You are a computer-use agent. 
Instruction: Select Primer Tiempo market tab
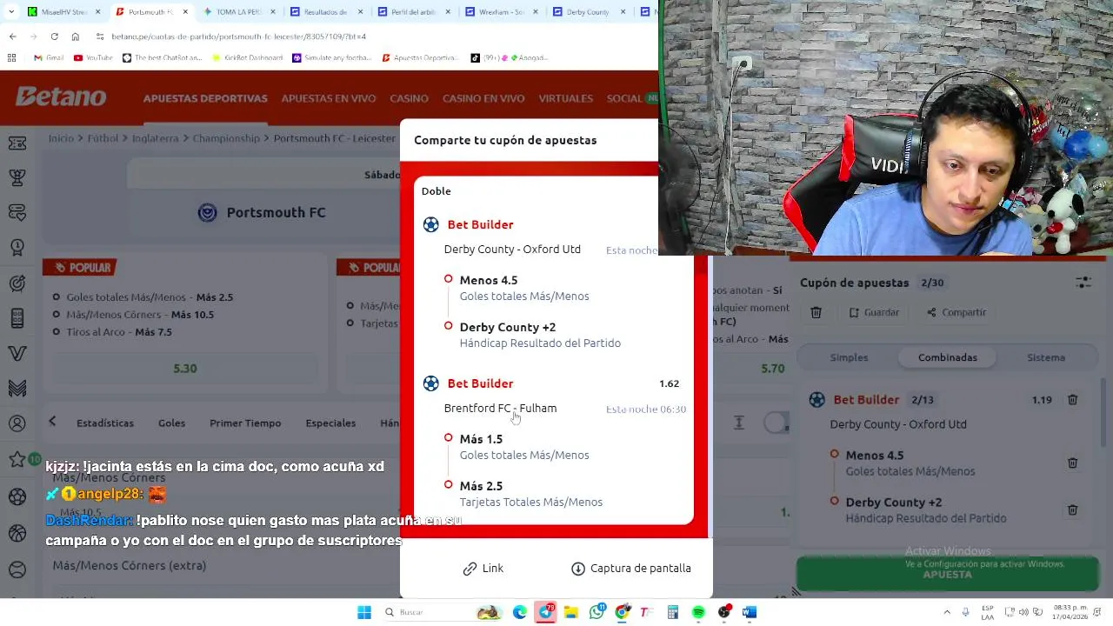245,423
